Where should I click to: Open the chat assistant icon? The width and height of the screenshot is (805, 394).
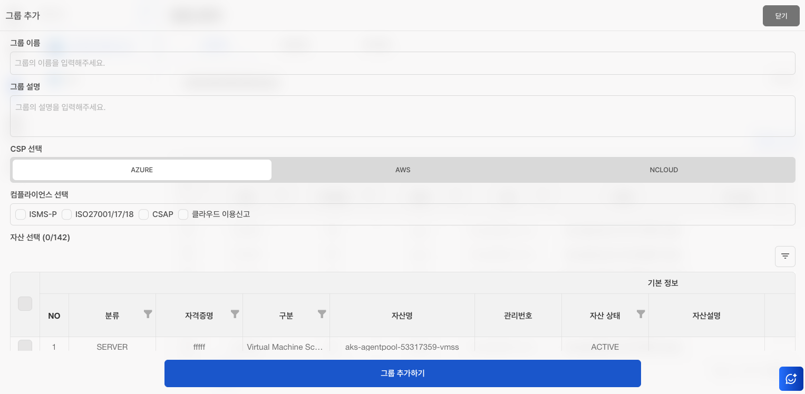tap(791, 379)
